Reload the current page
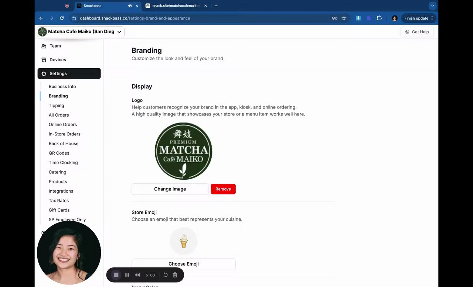 tap(62, 18)
